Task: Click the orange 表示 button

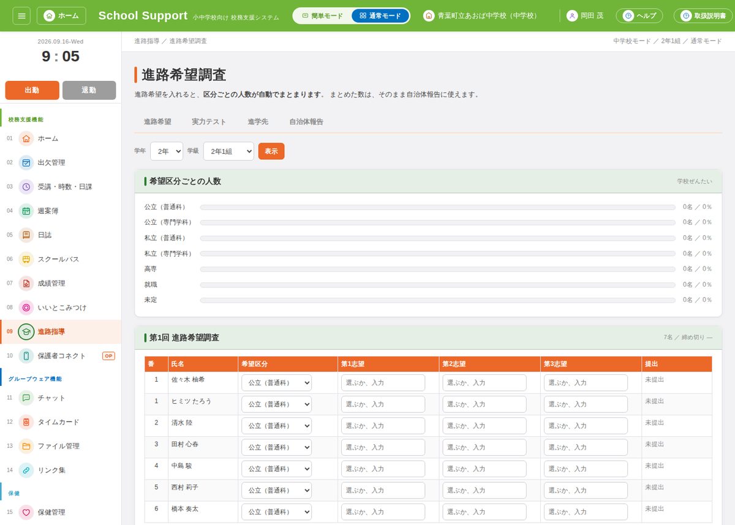Action: [271, 151]
